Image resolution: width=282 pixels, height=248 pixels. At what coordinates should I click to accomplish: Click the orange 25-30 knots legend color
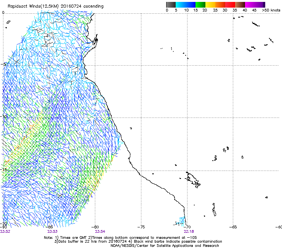(x=220, y=5)
